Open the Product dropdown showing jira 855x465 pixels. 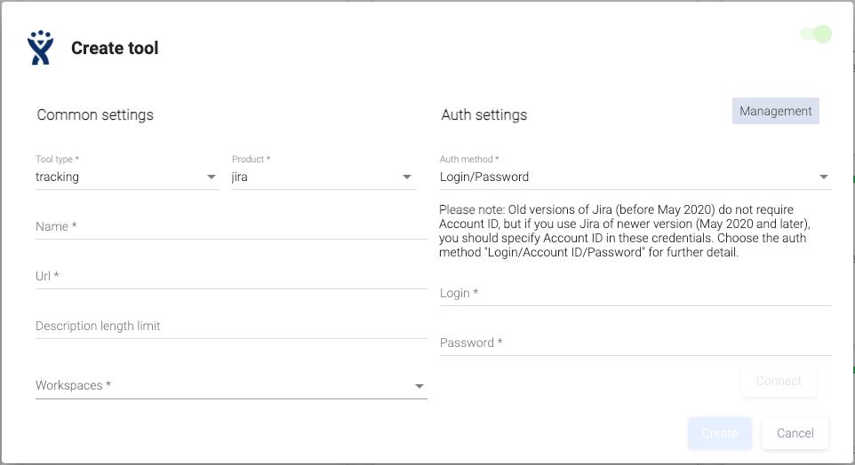click(323, 177)
